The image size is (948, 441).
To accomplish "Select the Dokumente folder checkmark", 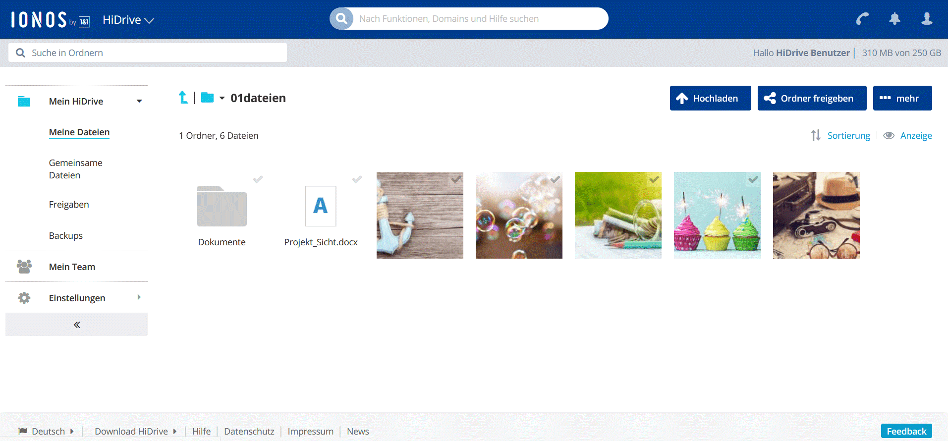I will pyautogui.click(x=258, y=179).
